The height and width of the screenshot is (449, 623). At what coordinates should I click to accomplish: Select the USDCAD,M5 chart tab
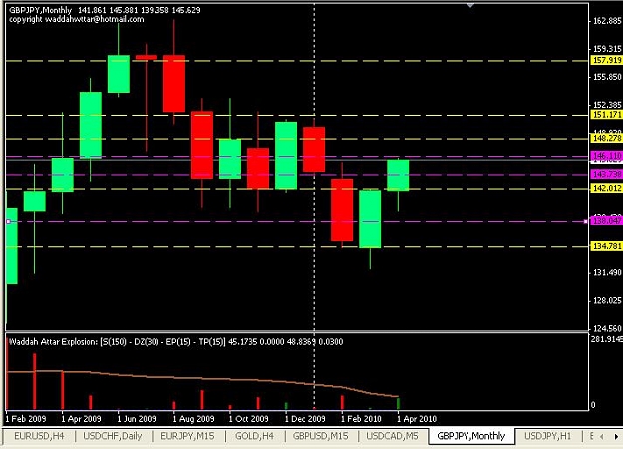392,436
